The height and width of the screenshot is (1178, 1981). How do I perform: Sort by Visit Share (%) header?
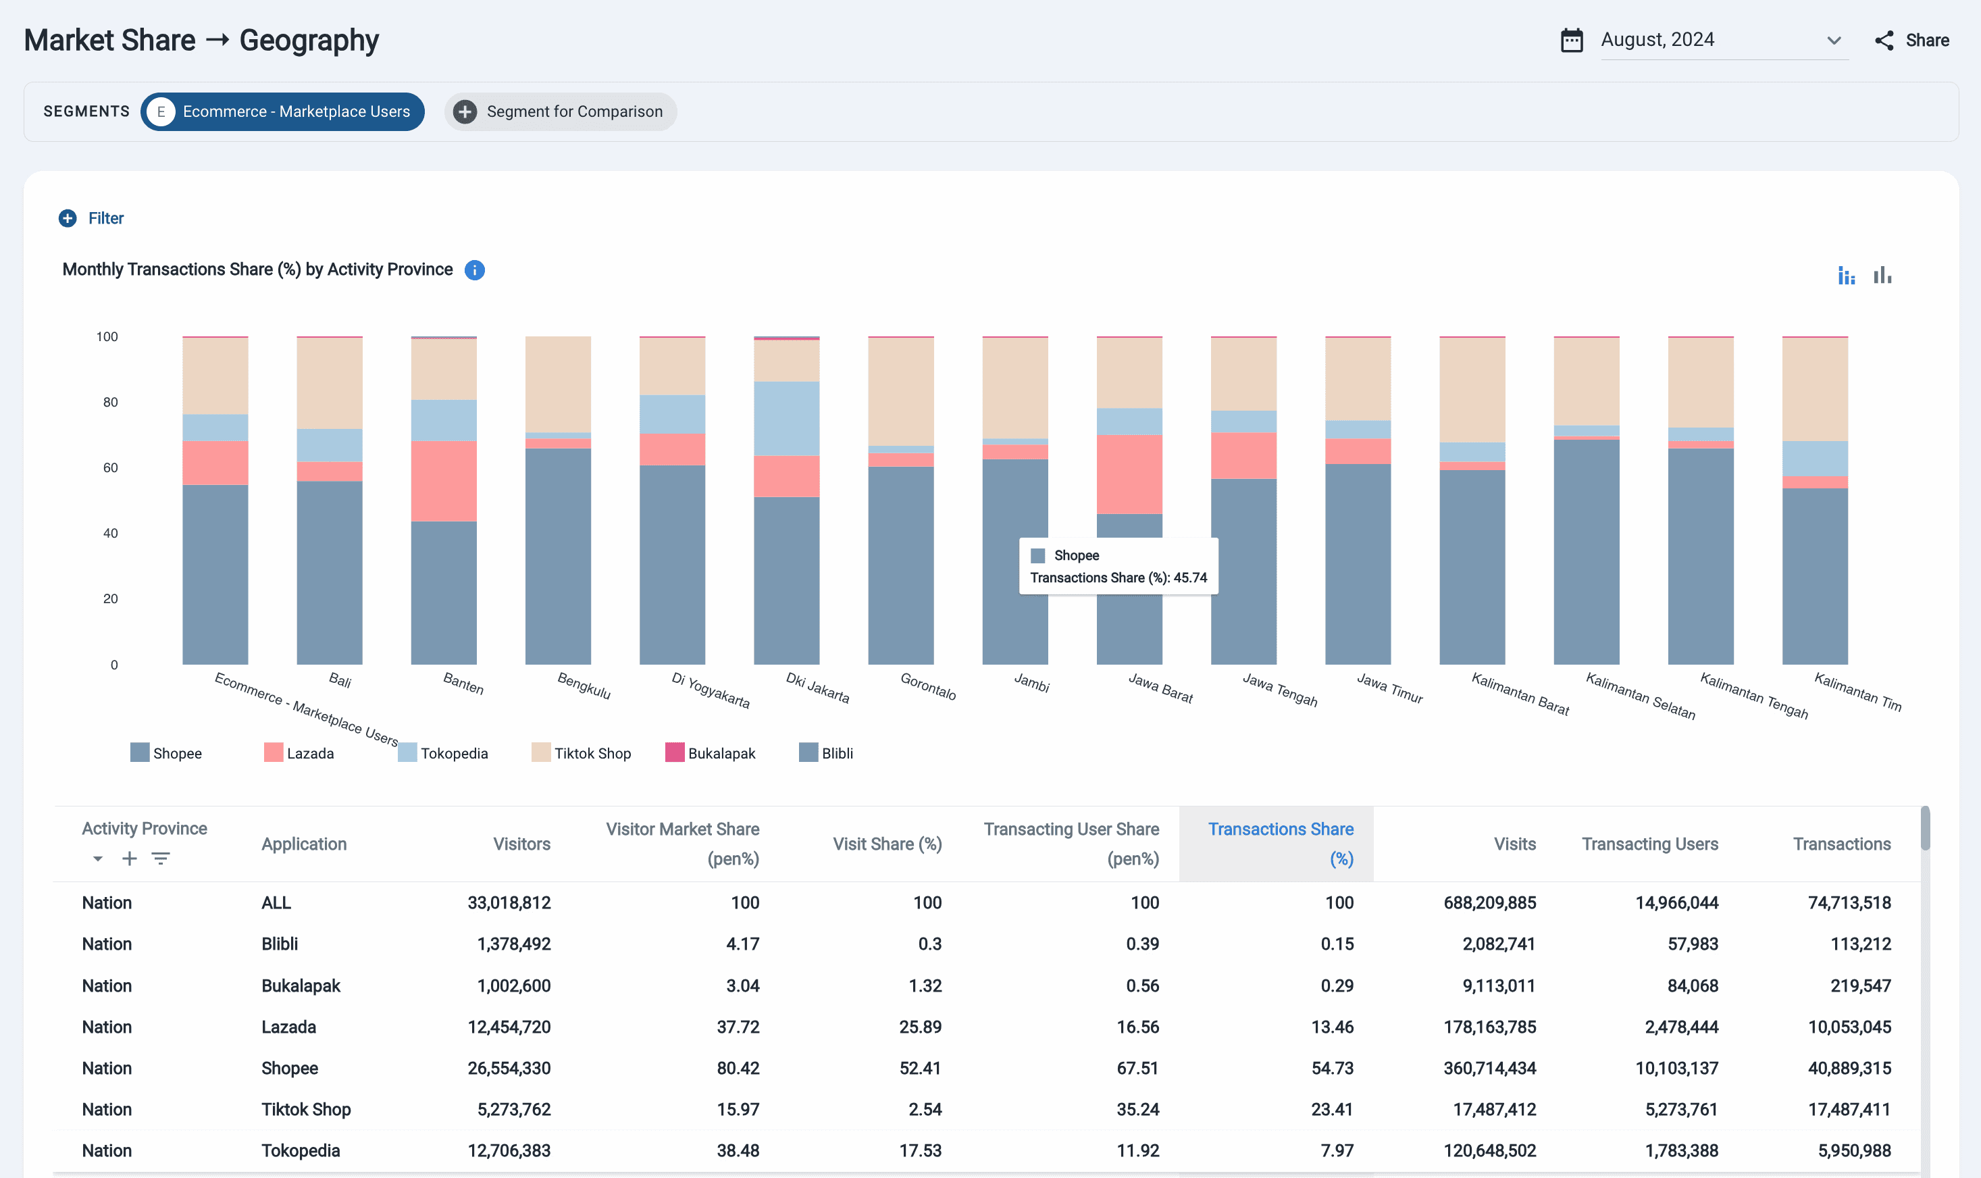point(887,844)
